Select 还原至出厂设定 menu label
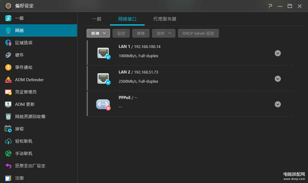 pyautogui.click(x=30, y=166)
